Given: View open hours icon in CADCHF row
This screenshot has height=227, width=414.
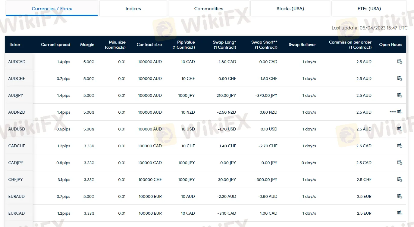Looking at the screenshot, I should point(400,146).
